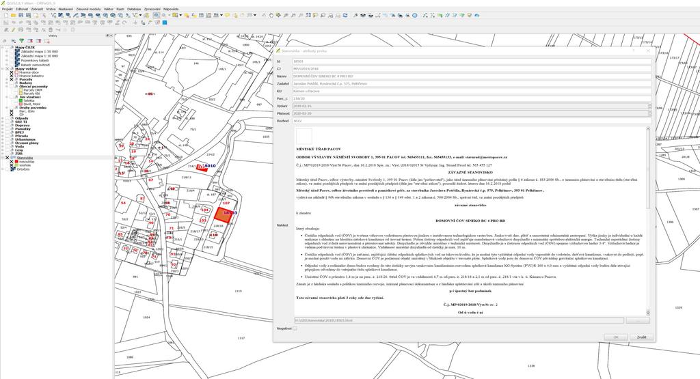Open the Databáze menu
The width and height of the screenshot is (700, 379).
134,9
